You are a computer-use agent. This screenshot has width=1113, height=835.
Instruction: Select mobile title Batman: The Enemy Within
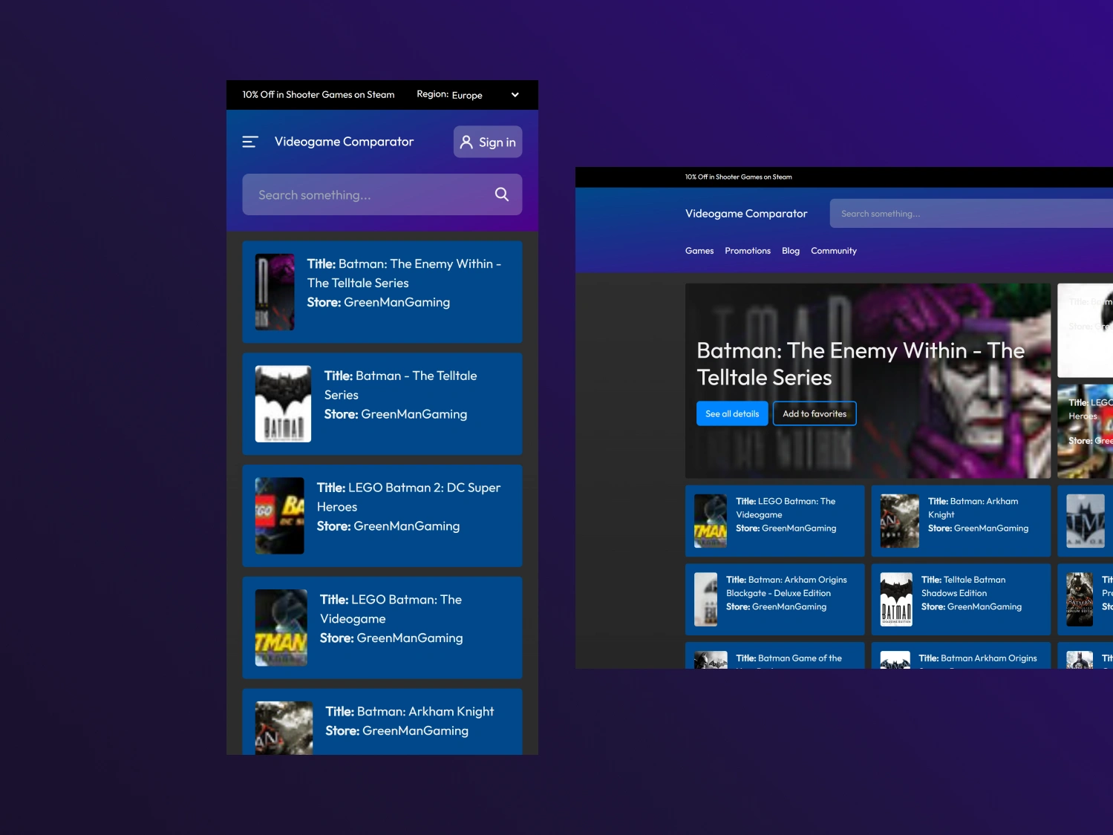[x=404, y=273]
